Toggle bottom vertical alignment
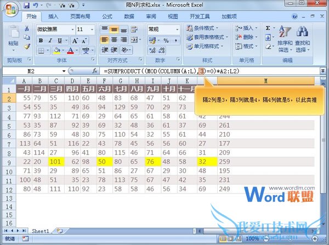Image resolution: width=329 pixels, height=245 pixels. tap(124, 29)
